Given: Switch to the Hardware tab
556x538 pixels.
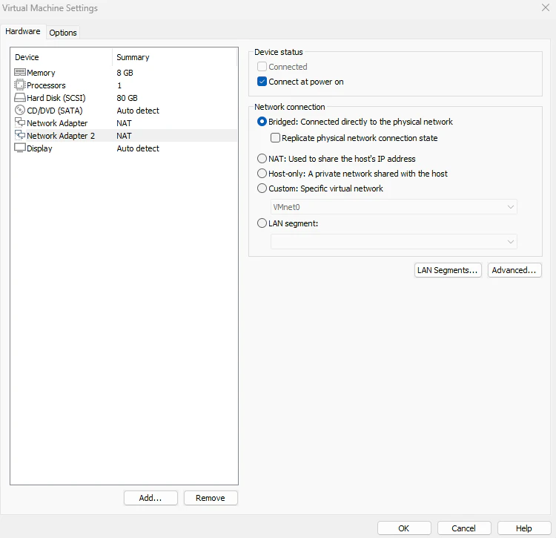Looking at the screenshot, I should [x=23, y=31].
